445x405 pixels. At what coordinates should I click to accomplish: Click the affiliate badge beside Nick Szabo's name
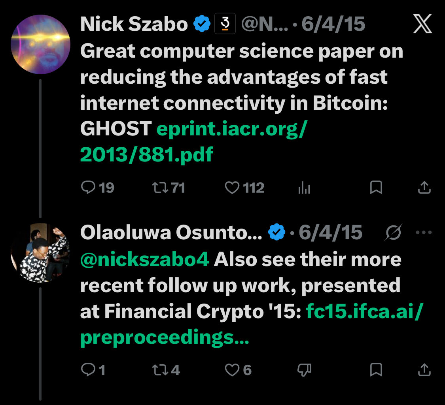(x=225, y=24)
